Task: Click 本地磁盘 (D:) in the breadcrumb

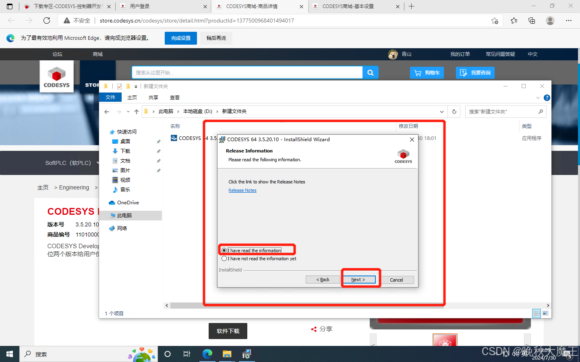Action: (197, 111)
